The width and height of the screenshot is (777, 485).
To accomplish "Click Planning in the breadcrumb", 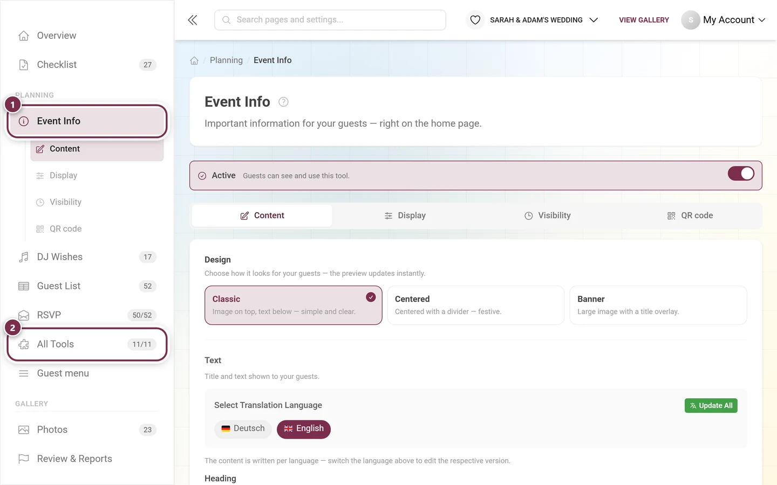I will (x=226, y=60).
